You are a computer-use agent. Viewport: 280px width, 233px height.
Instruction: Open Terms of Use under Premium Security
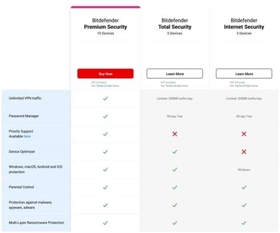pyautogui.click(x=104, y=86)
